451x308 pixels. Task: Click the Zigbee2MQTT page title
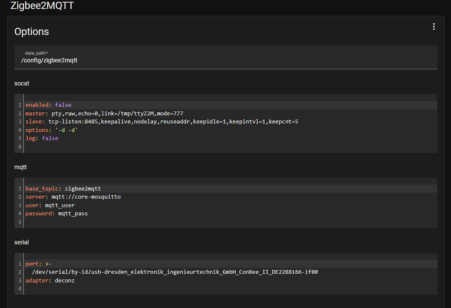pos(42,6)
